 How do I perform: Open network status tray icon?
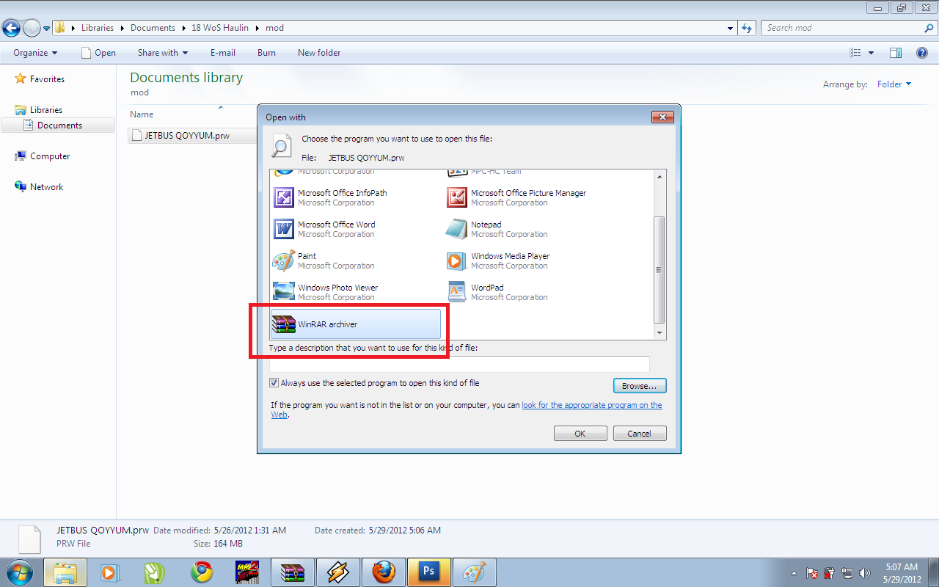847,573
